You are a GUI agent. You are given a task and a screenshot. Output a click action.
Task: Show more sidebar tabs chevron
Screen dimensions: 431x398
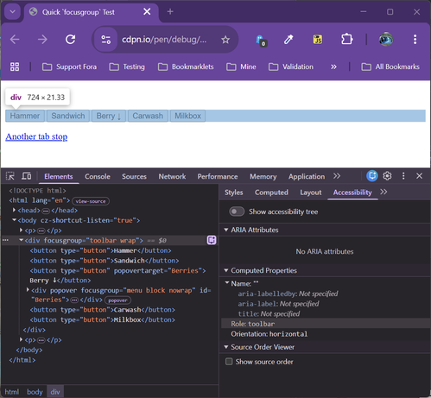tap(383, 192)
